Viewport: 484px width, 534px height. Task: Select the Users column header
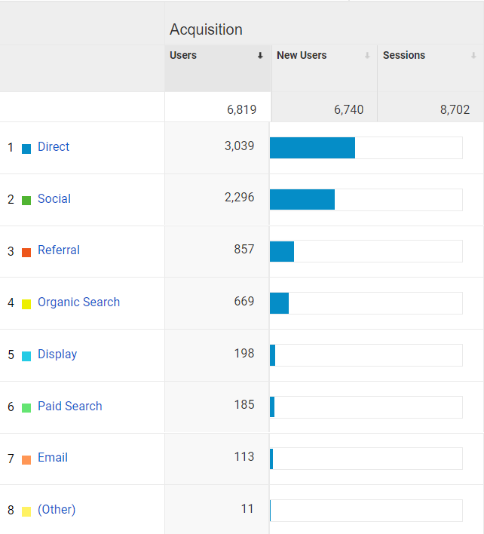click(x=183, y=55)
